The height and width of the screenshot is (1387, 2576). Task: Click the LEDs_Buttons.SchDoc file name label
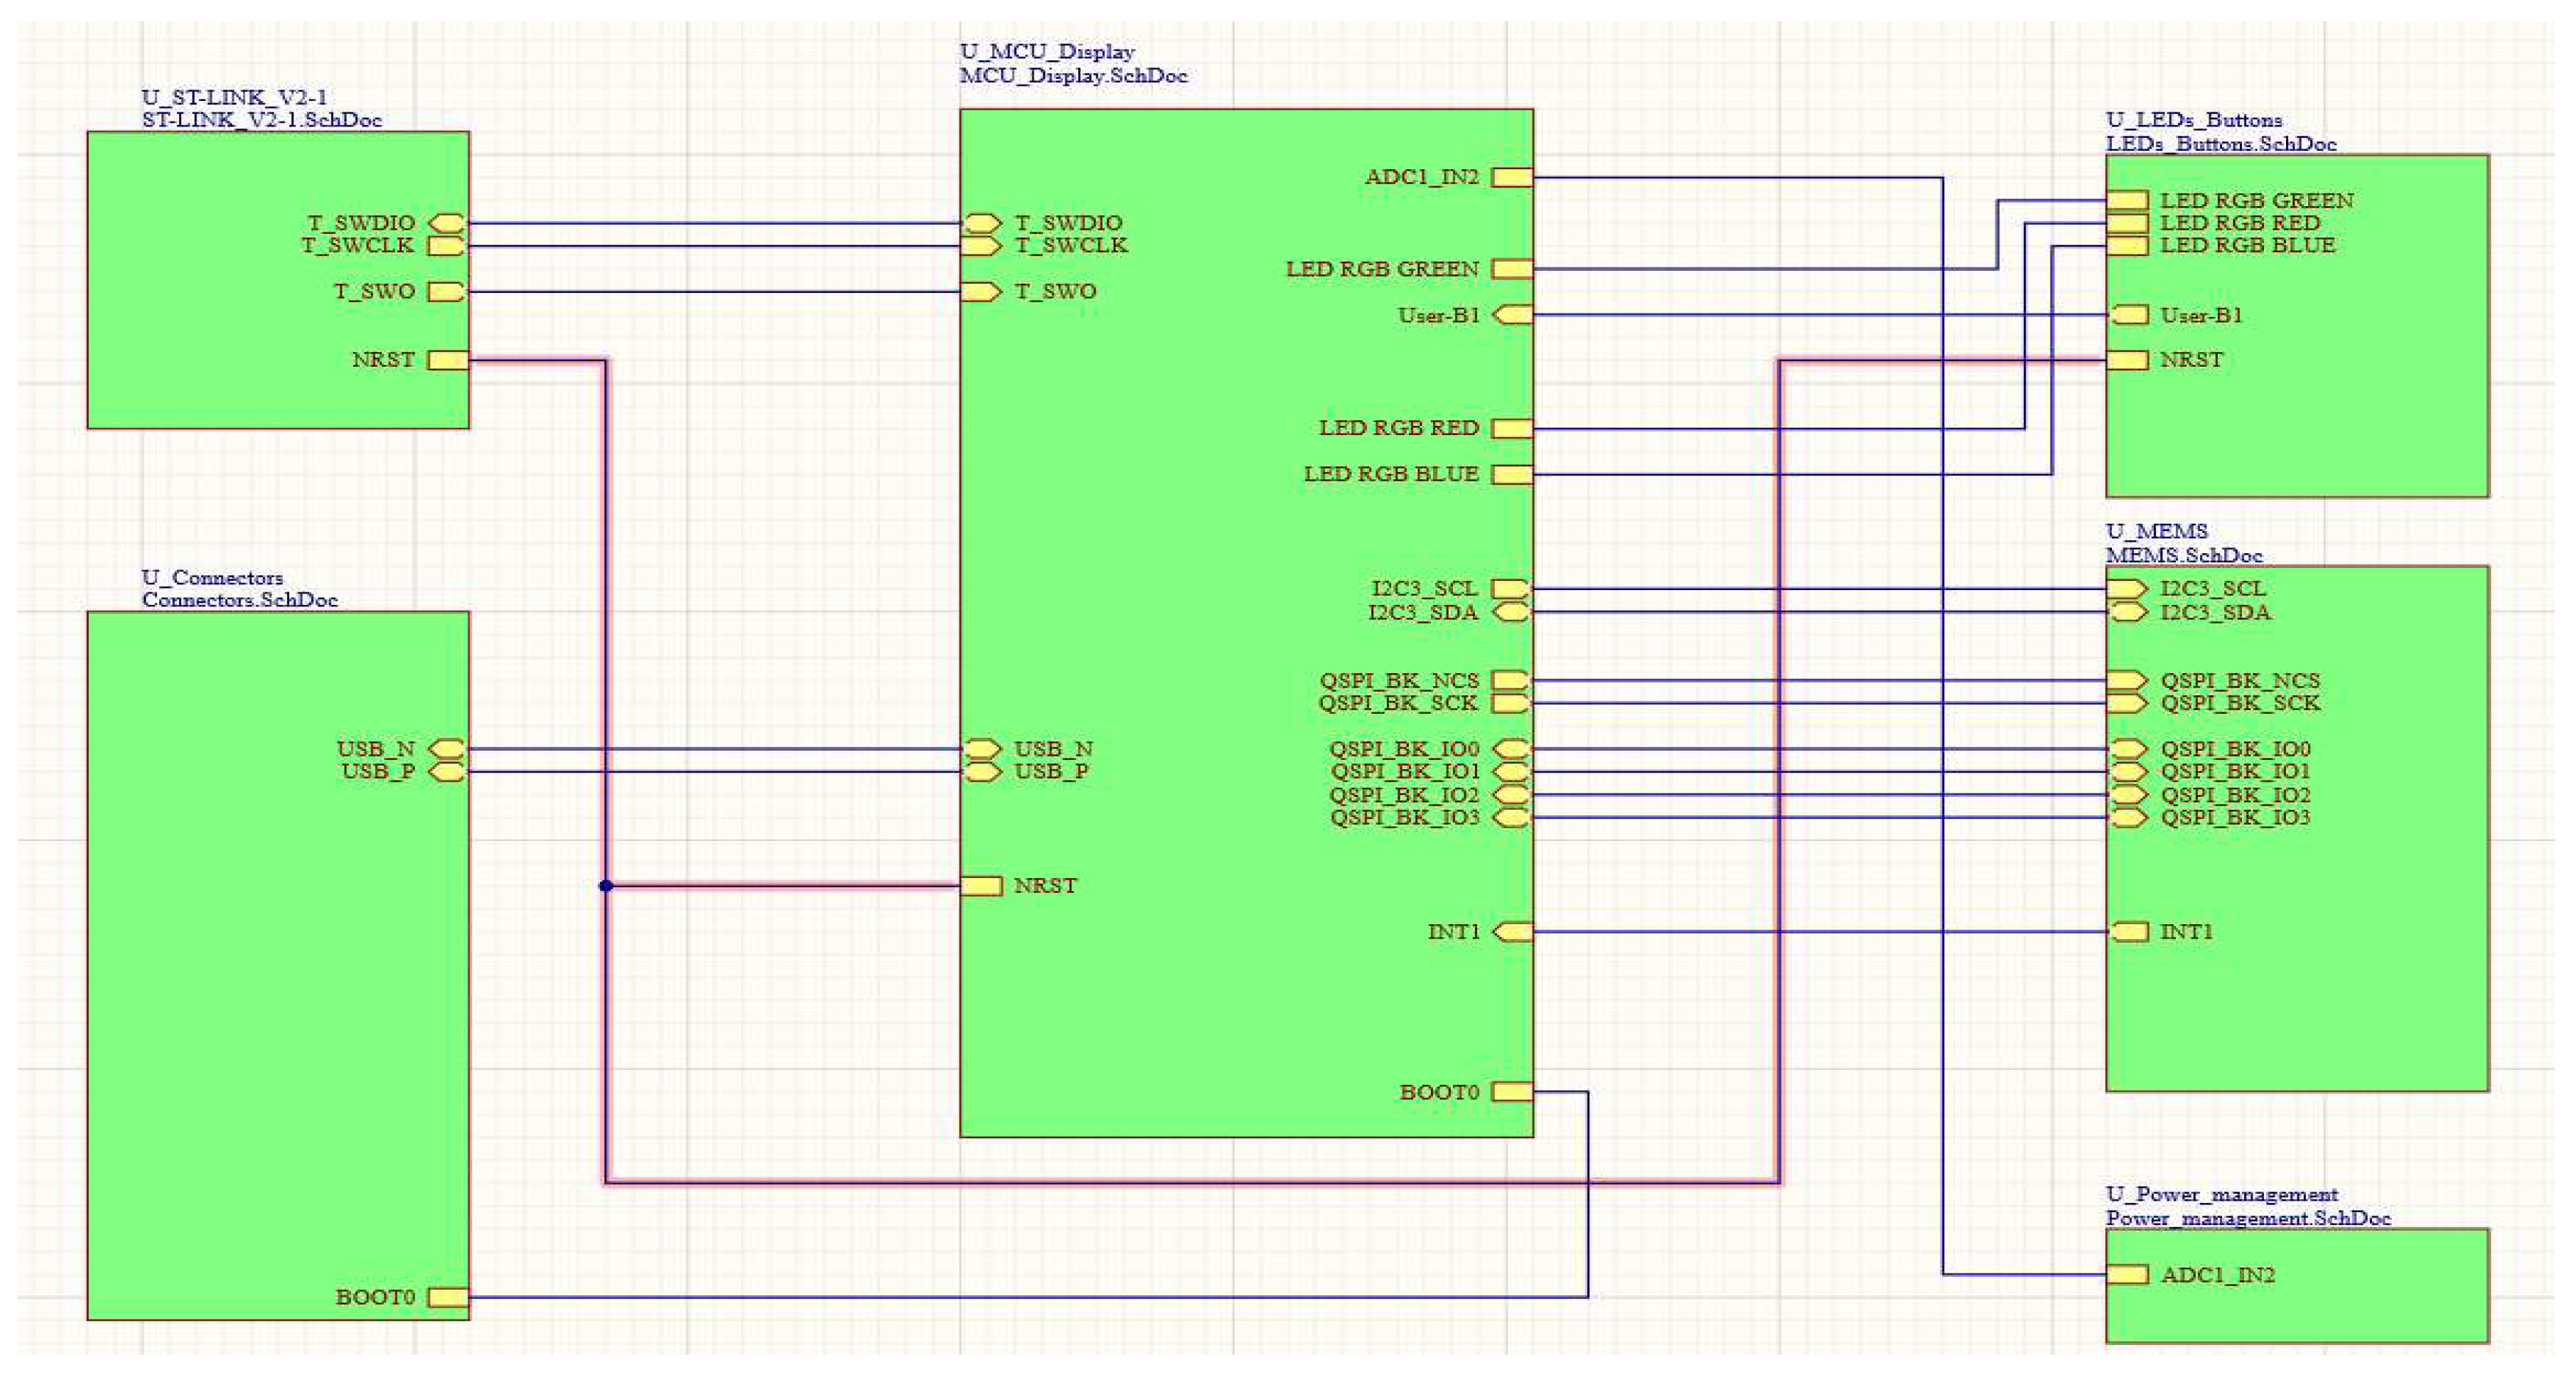coord(2221,143)
